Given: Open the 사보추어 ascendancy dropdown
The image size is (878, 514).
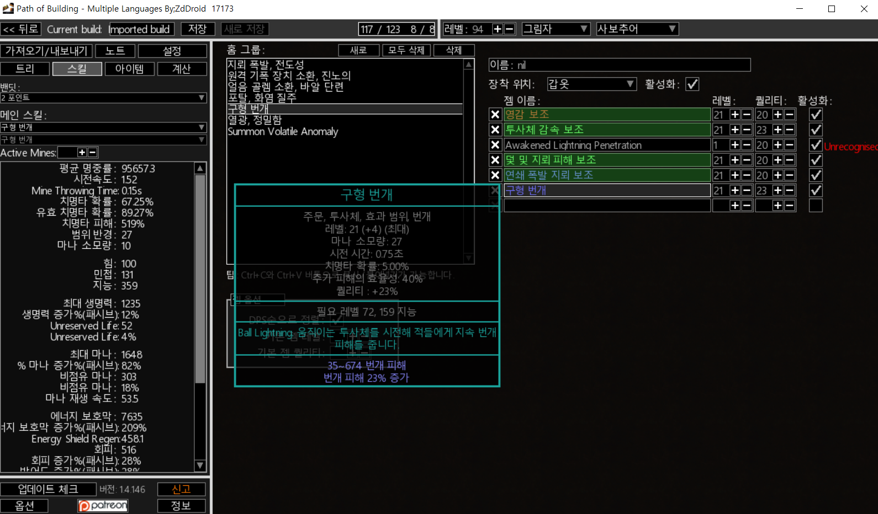Looking at the screenshot, I should [637, 29].
